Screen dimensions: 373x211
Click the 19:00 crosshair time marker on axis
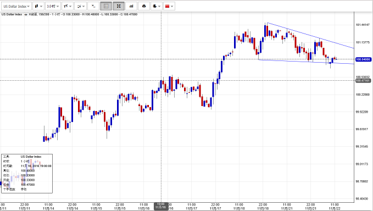pos(161,206)
